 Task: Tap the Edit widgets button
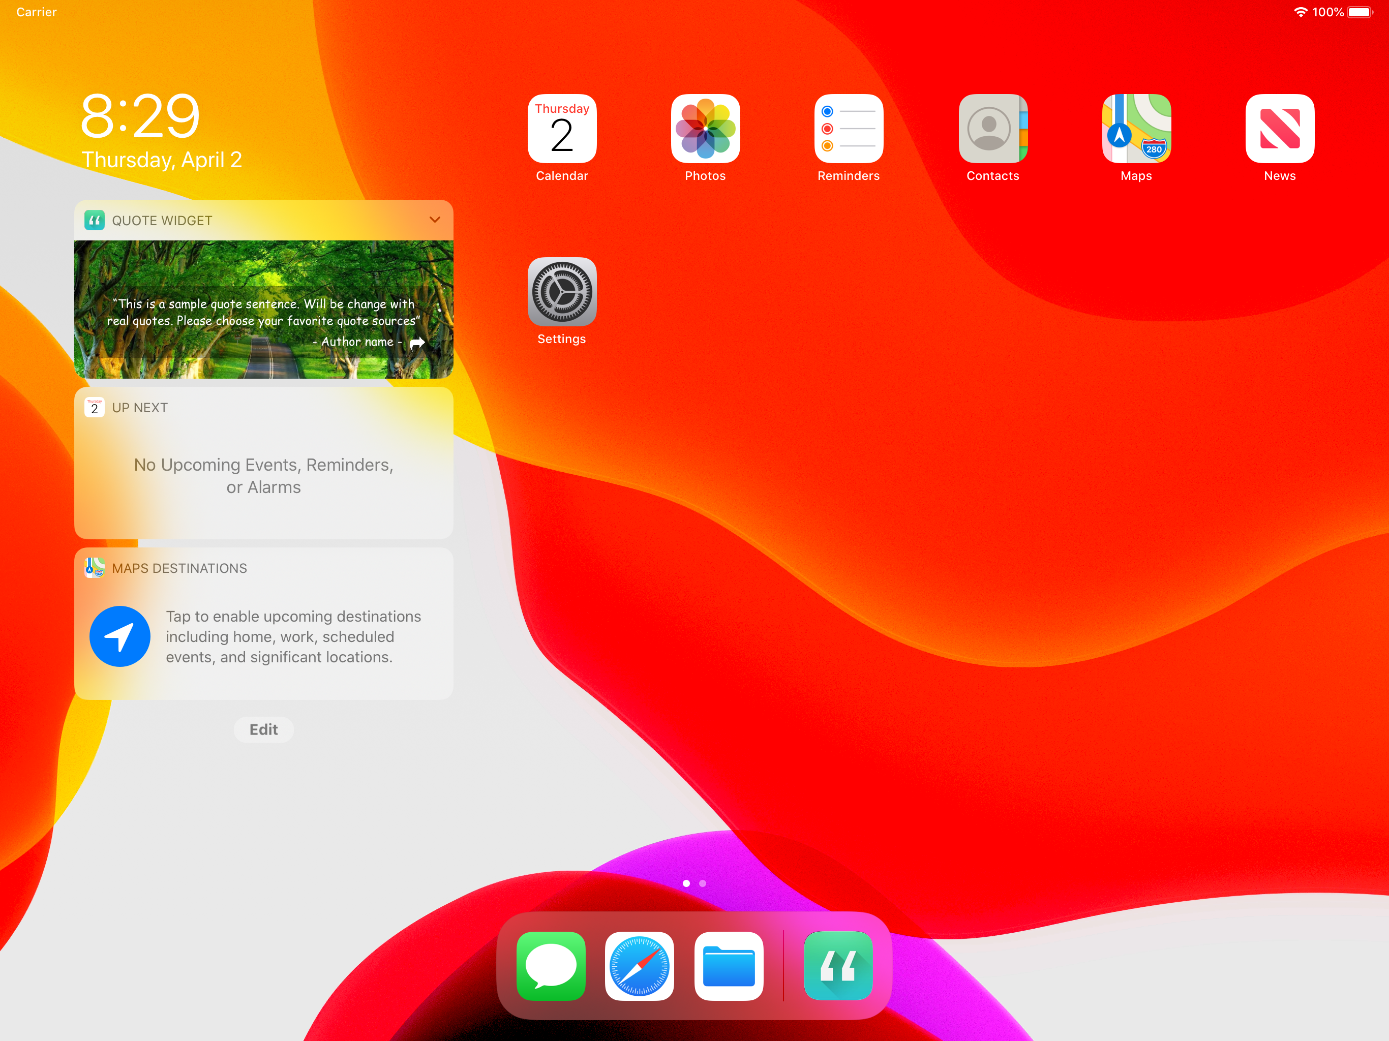(x=263, y=729)
